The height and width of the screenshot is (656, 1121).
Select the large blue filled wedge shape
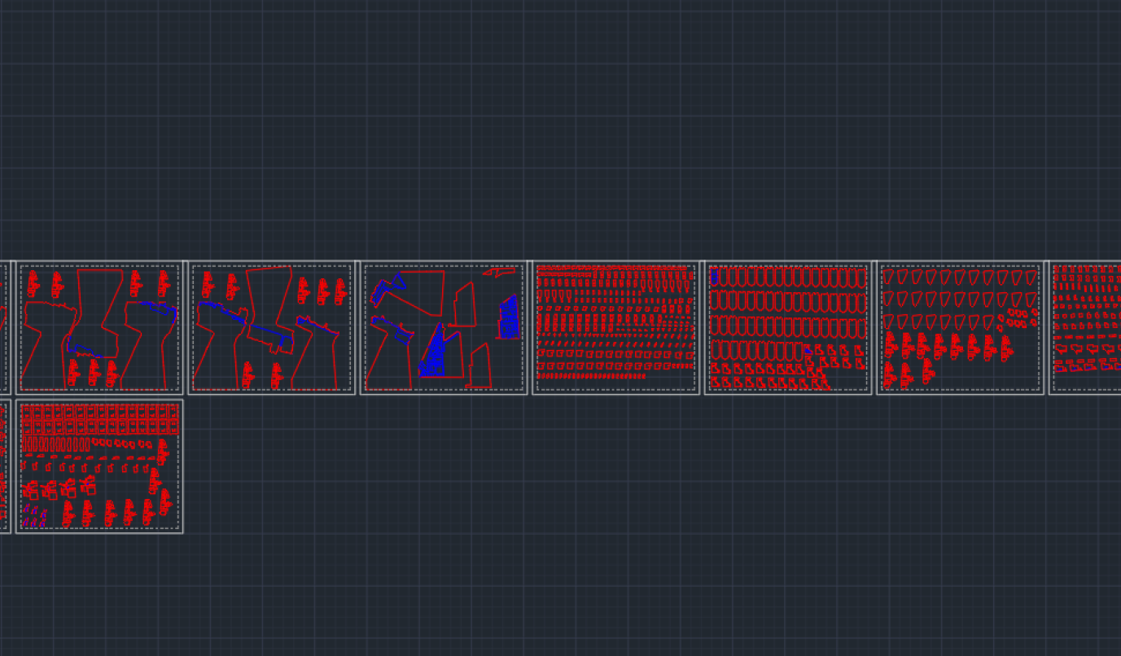(x=434, y=350)
